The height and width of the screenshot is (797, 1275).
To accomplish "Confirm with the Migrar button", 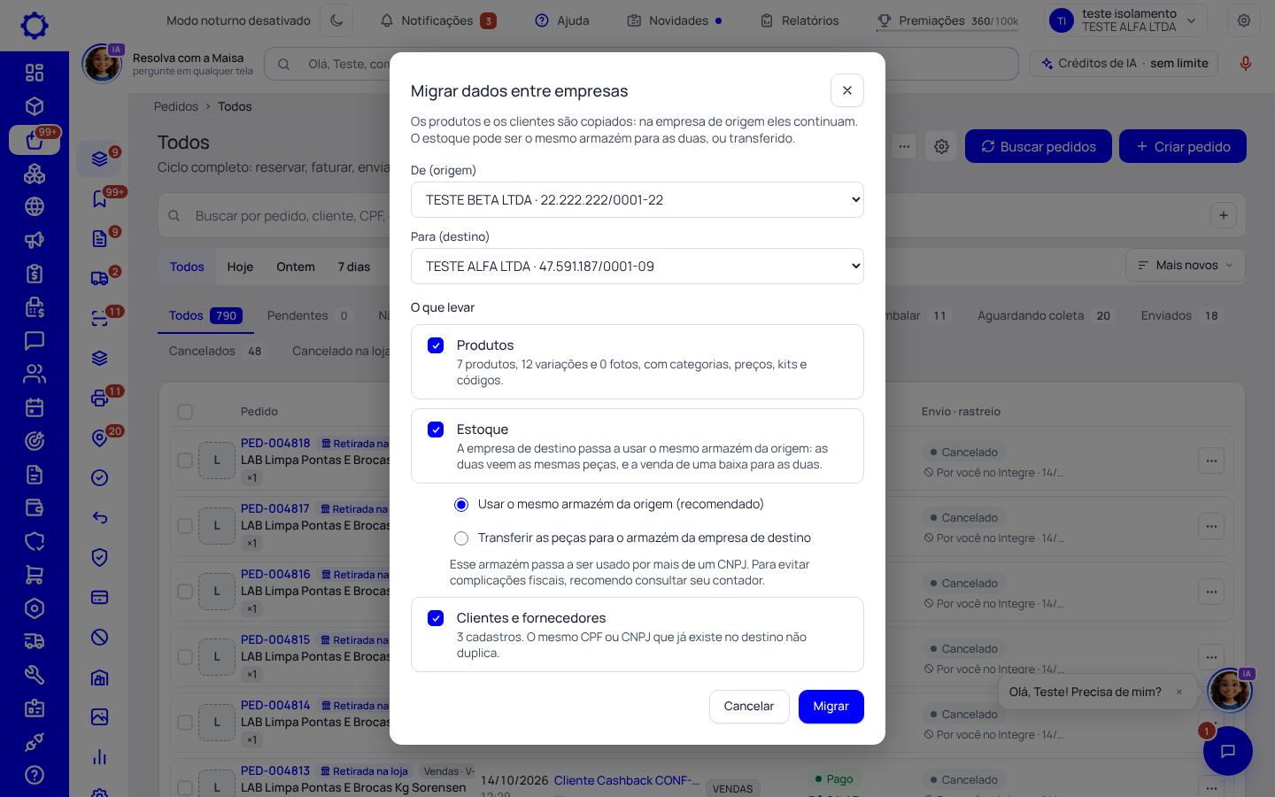I will [831, 707].
